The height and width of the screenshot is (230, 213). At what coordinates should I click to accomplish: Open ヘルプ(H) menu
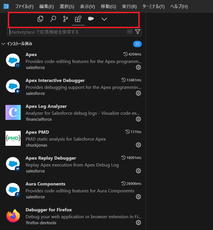click(x=179, y=6)
